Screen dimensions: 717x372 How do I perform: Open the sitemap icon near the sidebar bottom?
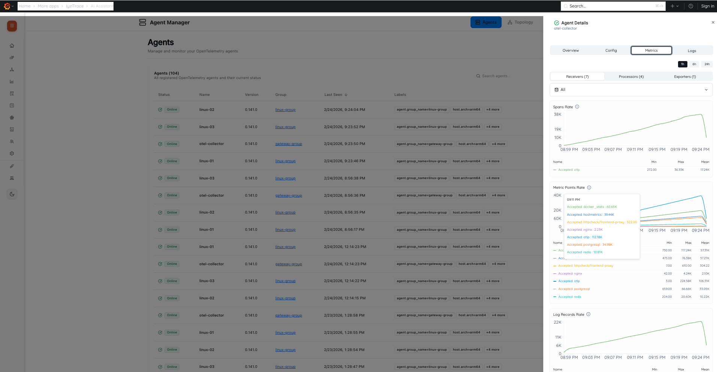point(12,178)
